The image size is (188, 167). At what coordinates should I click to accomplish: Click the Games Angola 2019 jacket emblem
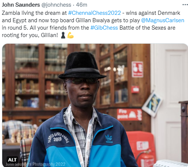click(x=58, y=137)
